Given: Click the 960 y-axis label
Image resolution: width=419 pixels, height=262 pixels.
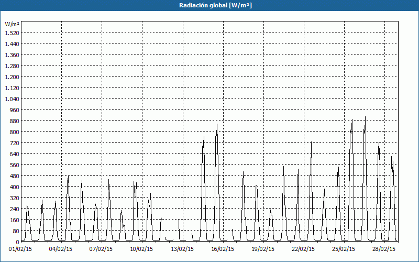Looking at the screenshot, I should point(15,110).
